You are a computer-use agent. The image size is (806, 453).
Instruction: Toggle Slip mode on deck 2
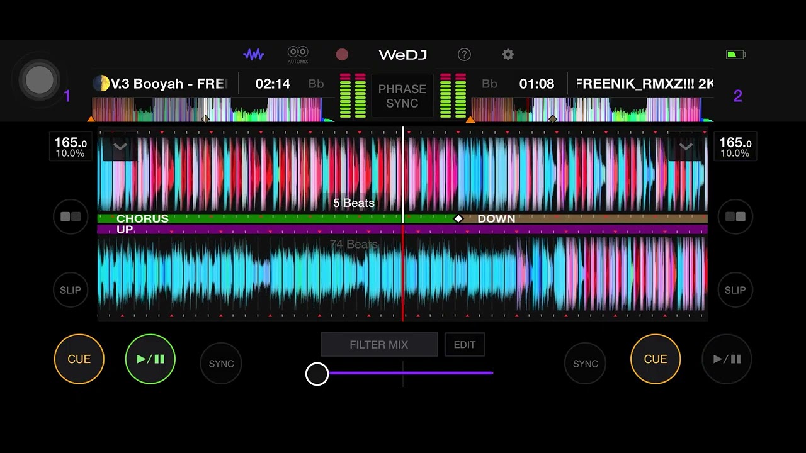[735, 290]
